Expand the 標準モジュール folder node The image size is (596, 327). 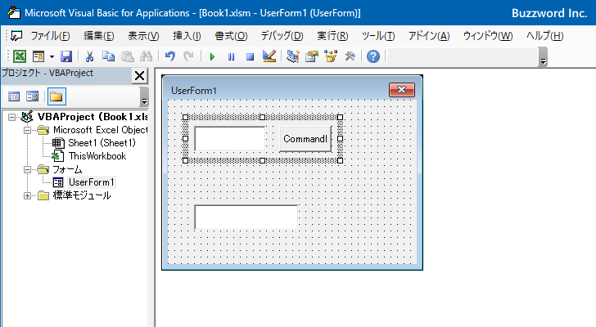point(27,195)
